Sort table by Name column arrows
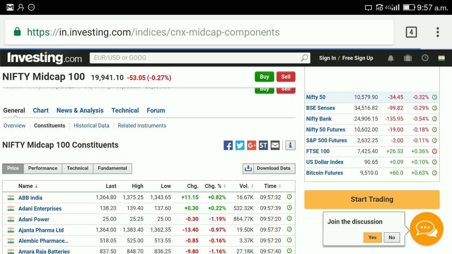The height and width of the screenshot is (254, 452). 36,186
